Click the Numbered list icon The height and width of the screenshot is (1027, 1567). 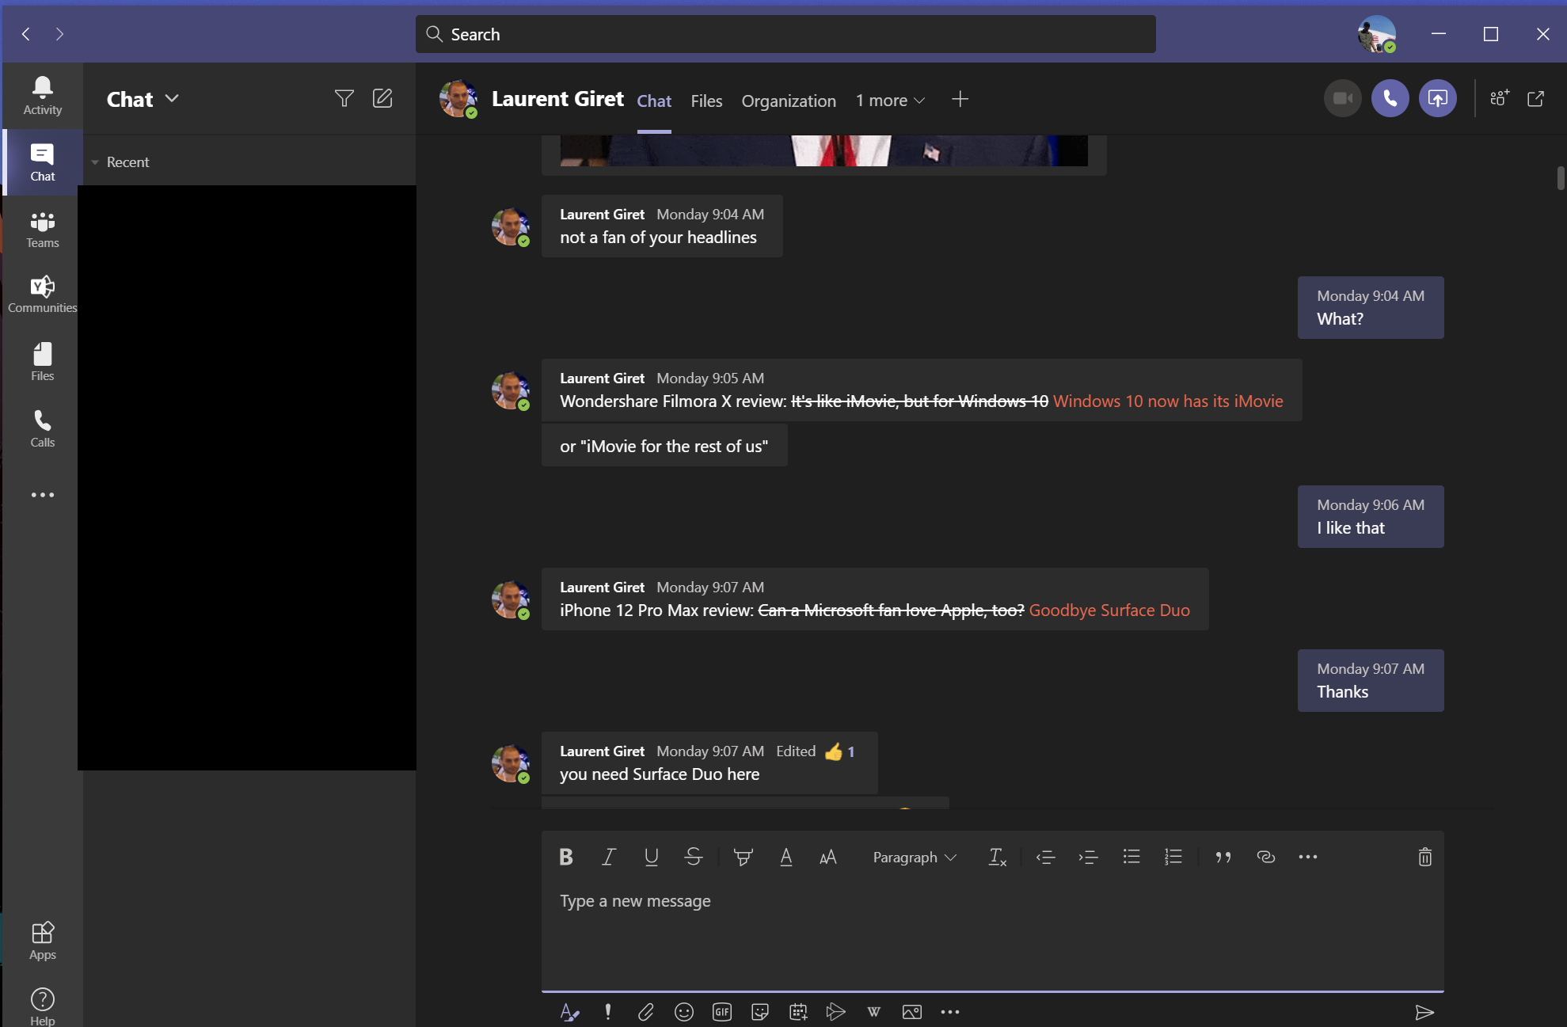click(x=1173, y=858)
